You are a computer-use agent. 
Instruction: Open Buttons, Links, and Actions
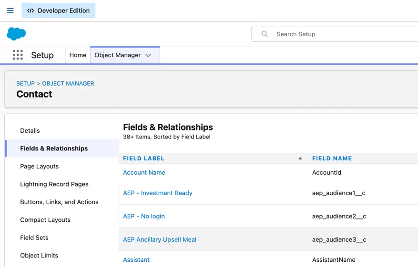[x=59, y=202]
